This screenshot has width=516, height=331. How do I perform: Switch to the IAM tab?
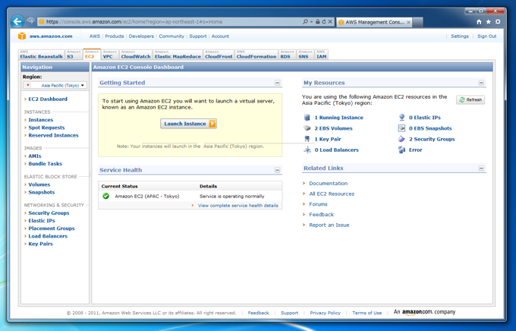(x=322, y=55)
